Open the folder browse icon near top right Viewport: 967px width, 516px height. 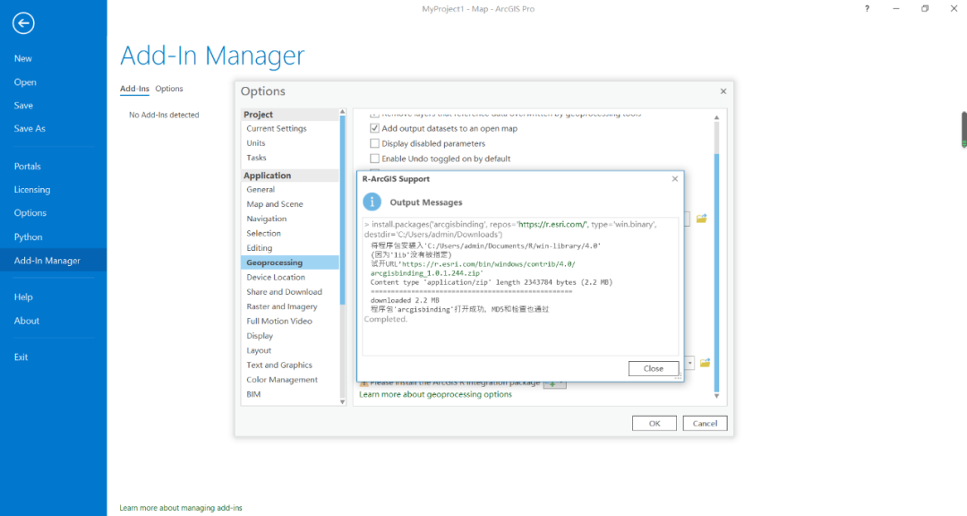[702, 219]
